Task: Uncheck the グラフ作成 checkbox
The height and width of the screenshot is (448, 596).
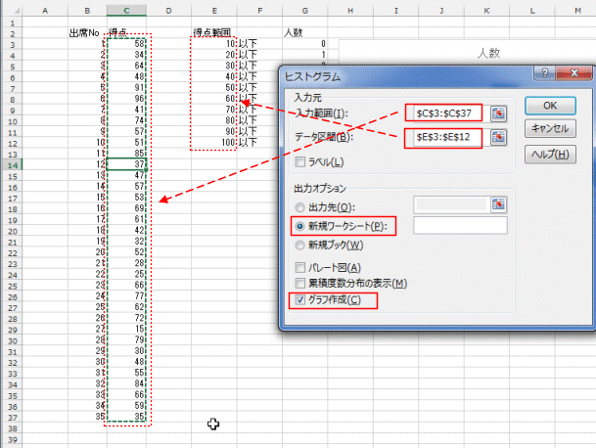Action: 300,299
